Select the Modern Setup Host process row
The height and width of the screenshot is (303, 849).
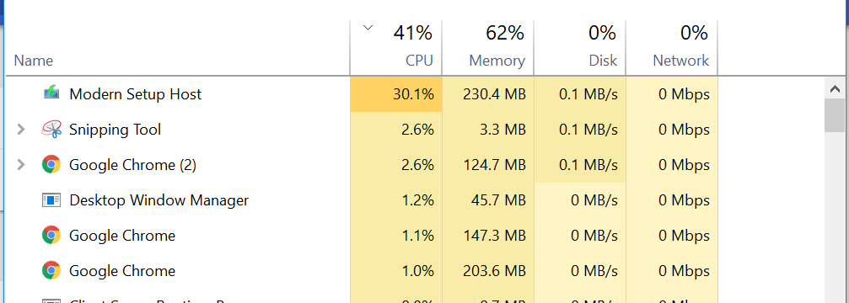[x=362, y=94]
